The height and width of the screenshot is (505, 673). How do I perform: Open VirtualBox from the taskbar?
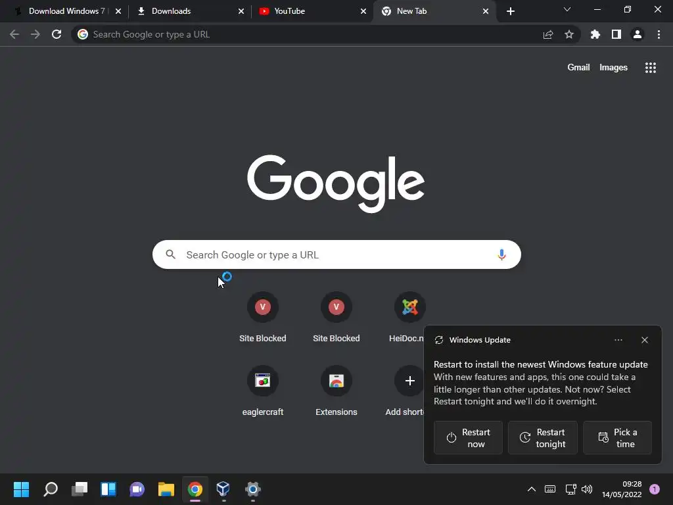click(x=223, y=489)
